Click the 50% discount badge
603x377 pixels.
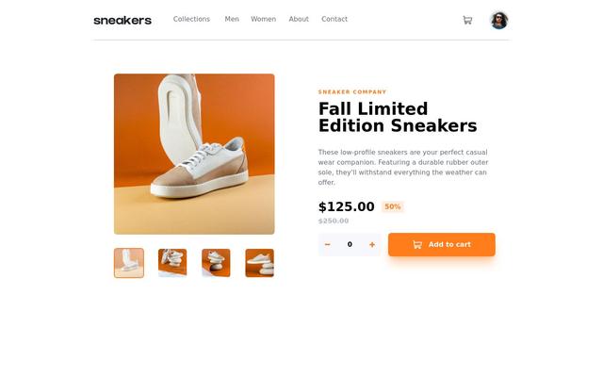click(x=393, y=206)
